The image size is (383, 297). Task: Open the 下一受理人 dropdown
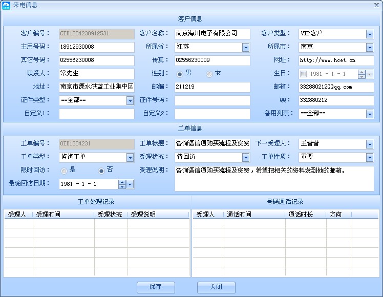tap(370, 144)
